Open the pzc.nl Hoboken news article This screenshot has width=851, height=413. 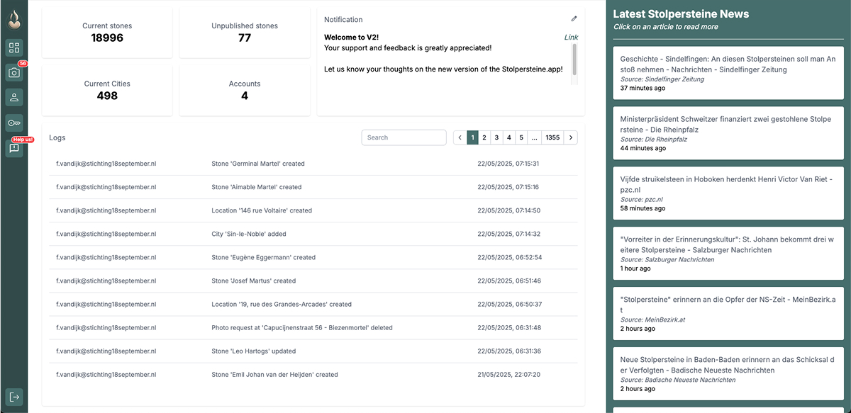click(x=728, y=193)
